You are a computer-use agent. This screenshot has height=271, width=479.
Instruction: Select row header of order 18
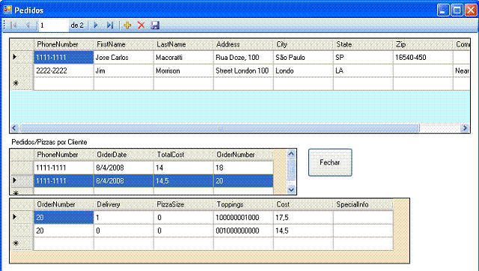22,168
